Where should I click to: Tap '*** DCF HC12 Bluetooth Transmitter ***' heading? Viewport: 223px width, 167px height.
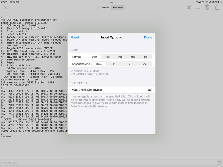(29, 20)
